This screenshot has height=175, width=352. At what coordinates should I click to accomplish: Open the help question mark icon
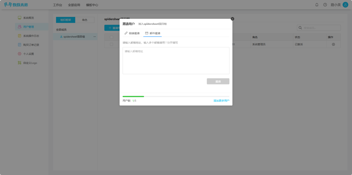pyautogui.click(x=325, y=5)
